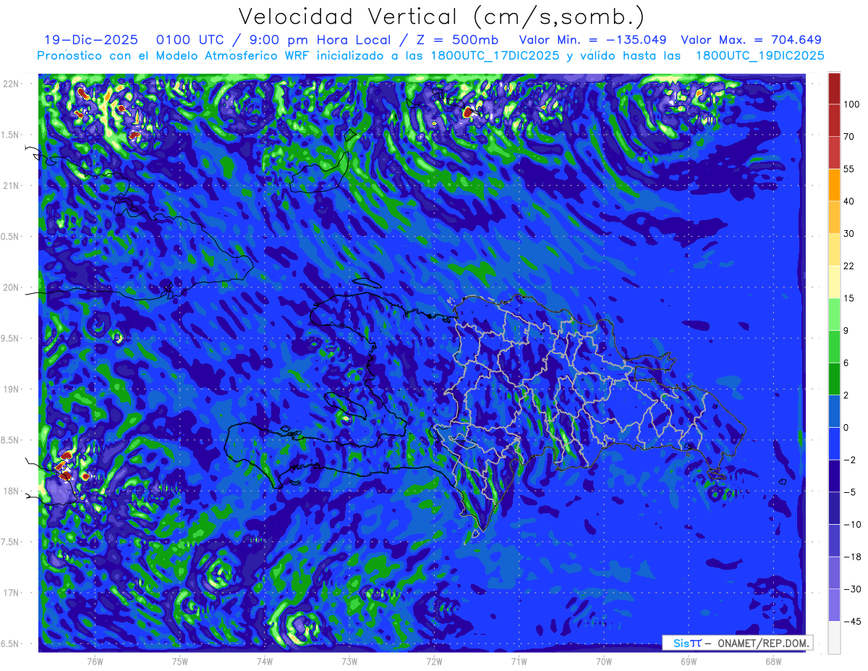Click the valid-until time "1800UTC_19DIC2025"
Screen dimensions: 868x671
click(x=759, y=56)
